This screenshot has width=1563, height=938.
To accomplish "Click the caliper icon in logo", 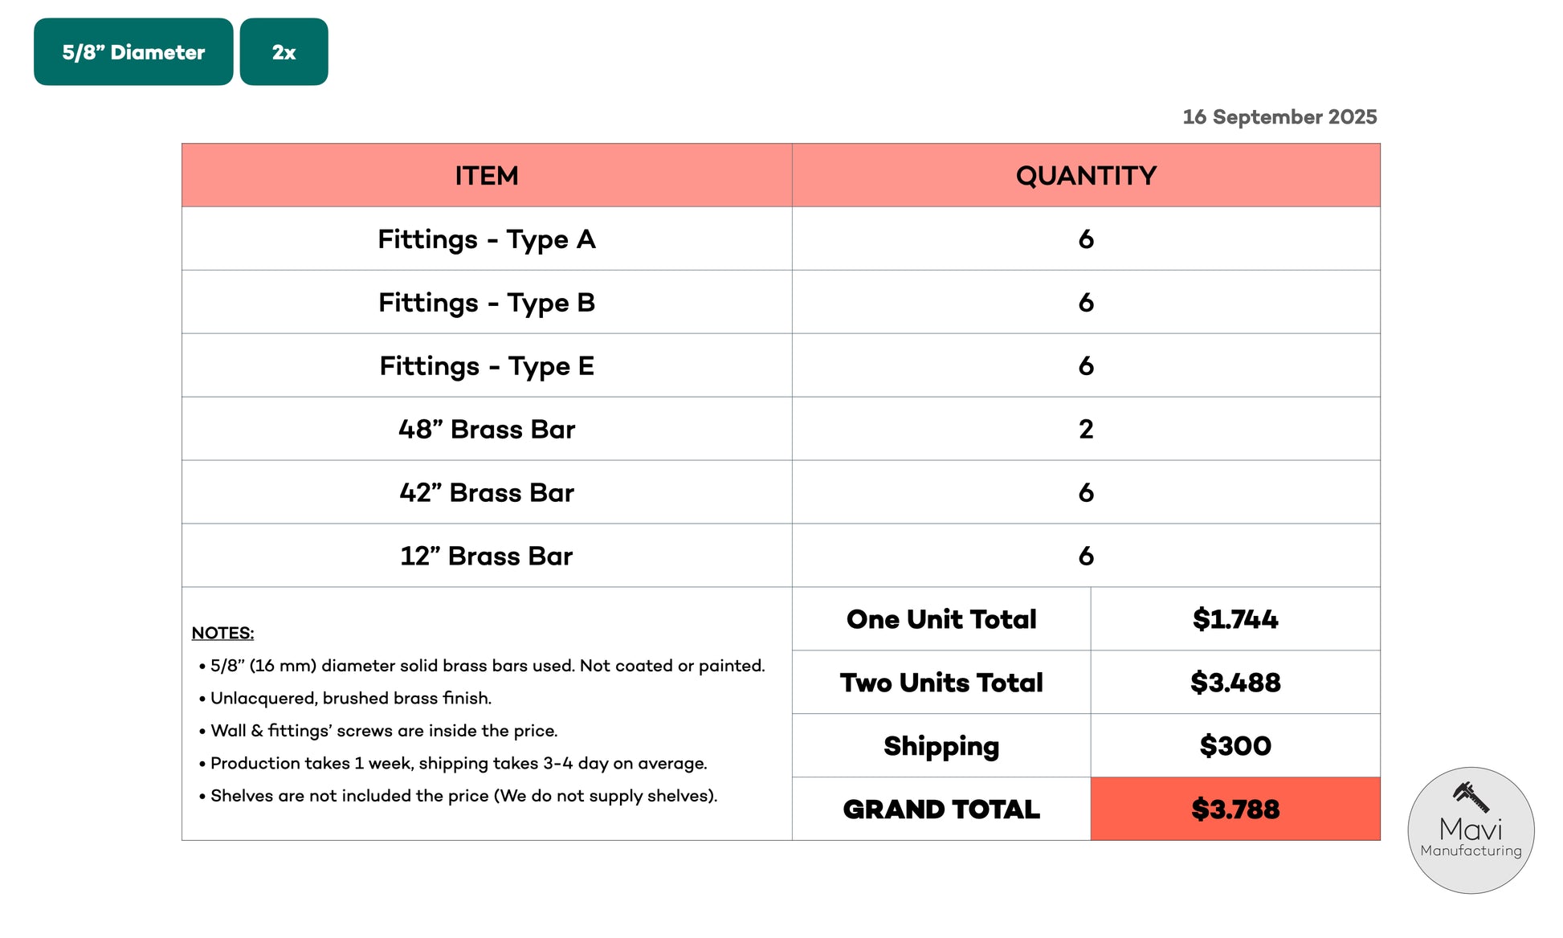I will pyautogui.click(x=1471, y=797).
